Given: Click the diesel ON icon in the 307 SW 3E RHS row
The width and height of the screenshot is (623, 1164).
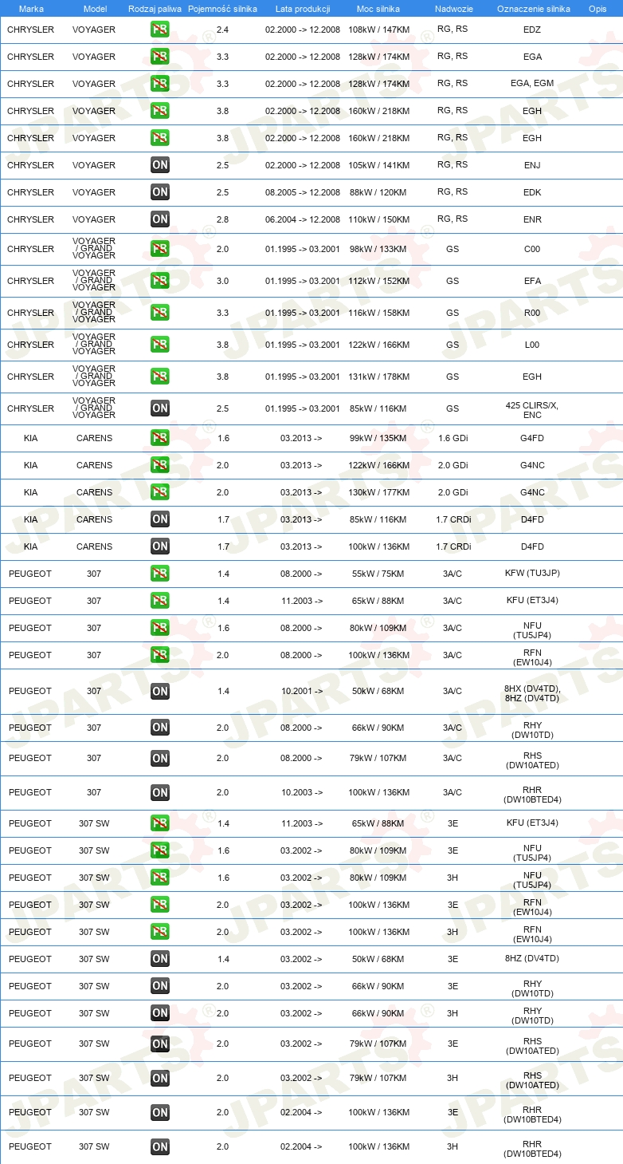Looking at the screenshot, I should tap(160, 1044).
